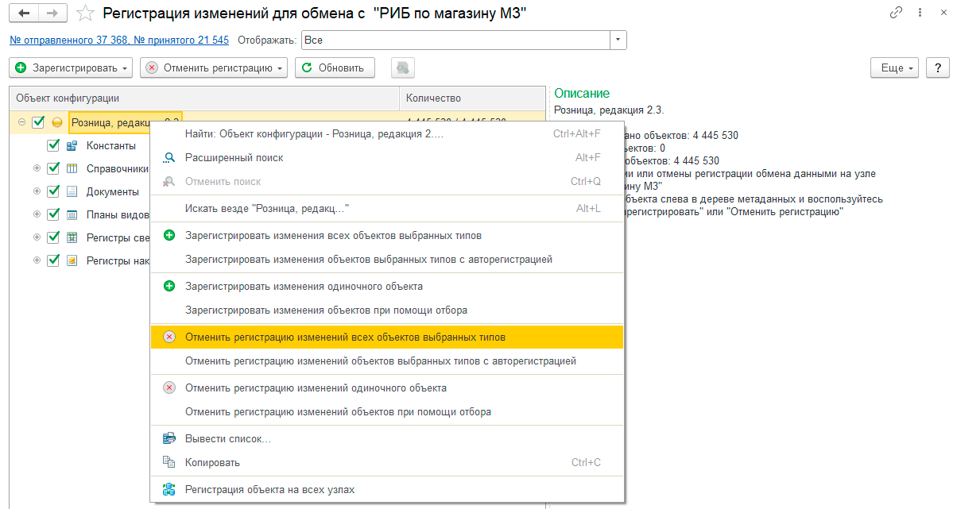Open the vertical three-dots menu in the title bar
Screen dimensions: 957x509
tap(920, 13)
